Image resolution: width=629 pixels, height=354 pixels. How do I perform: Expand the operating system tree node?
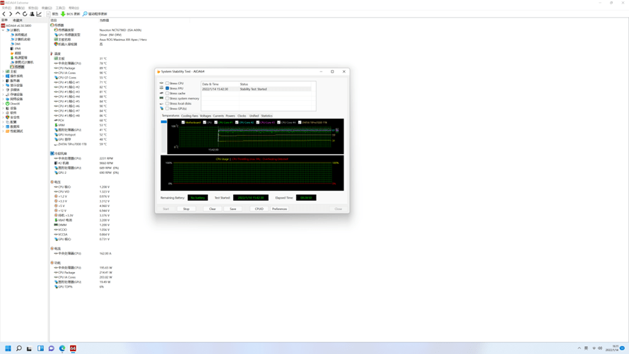pos(4,76)
